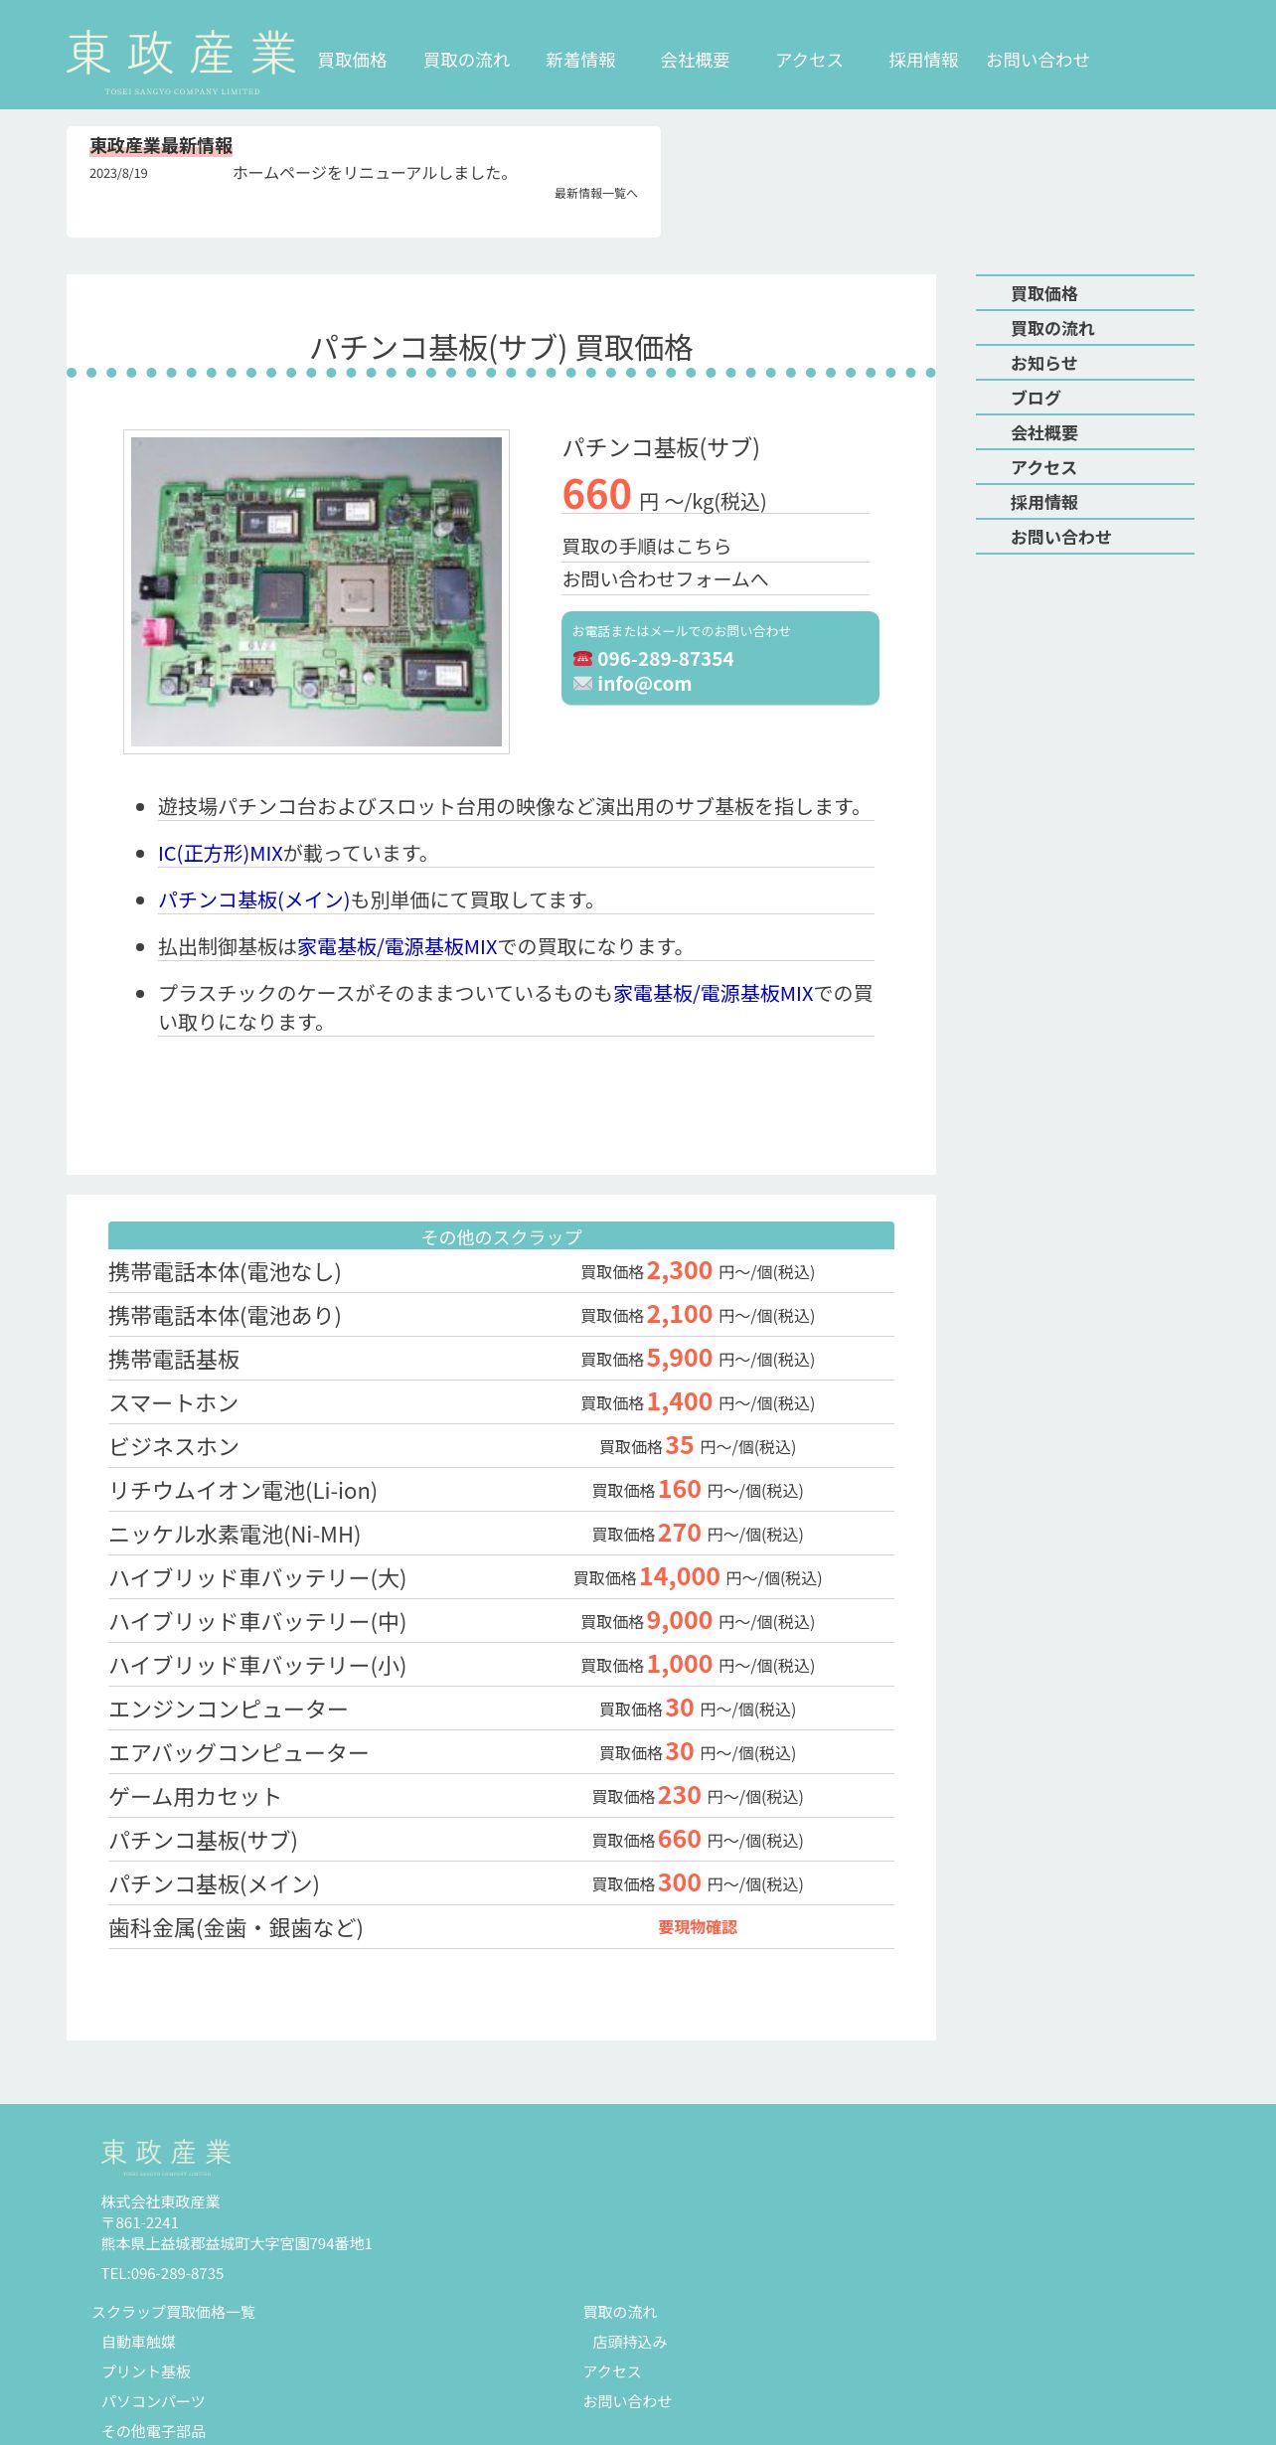Open footer 自動車触媒 link
Viewport: 1276px width, 2445px height.
click(138, 2342)
